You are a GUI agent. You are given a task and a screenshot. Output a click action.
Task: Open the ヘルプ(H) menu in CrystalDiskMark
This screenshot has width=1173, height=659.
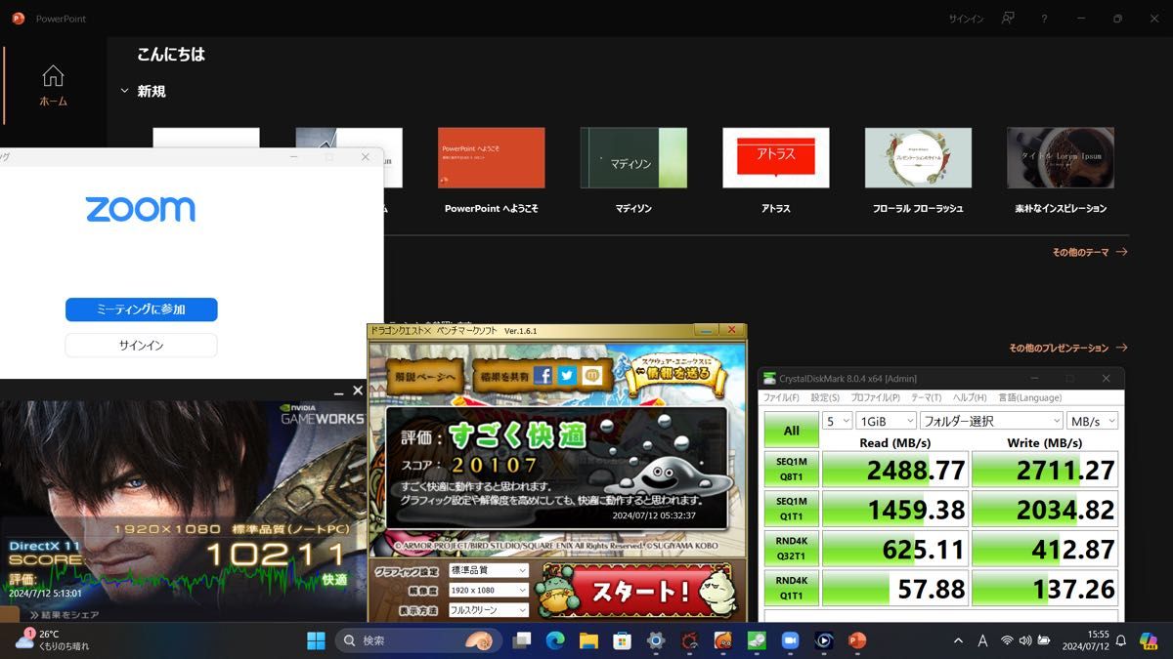pyautogui.click(x=970, y=398)
